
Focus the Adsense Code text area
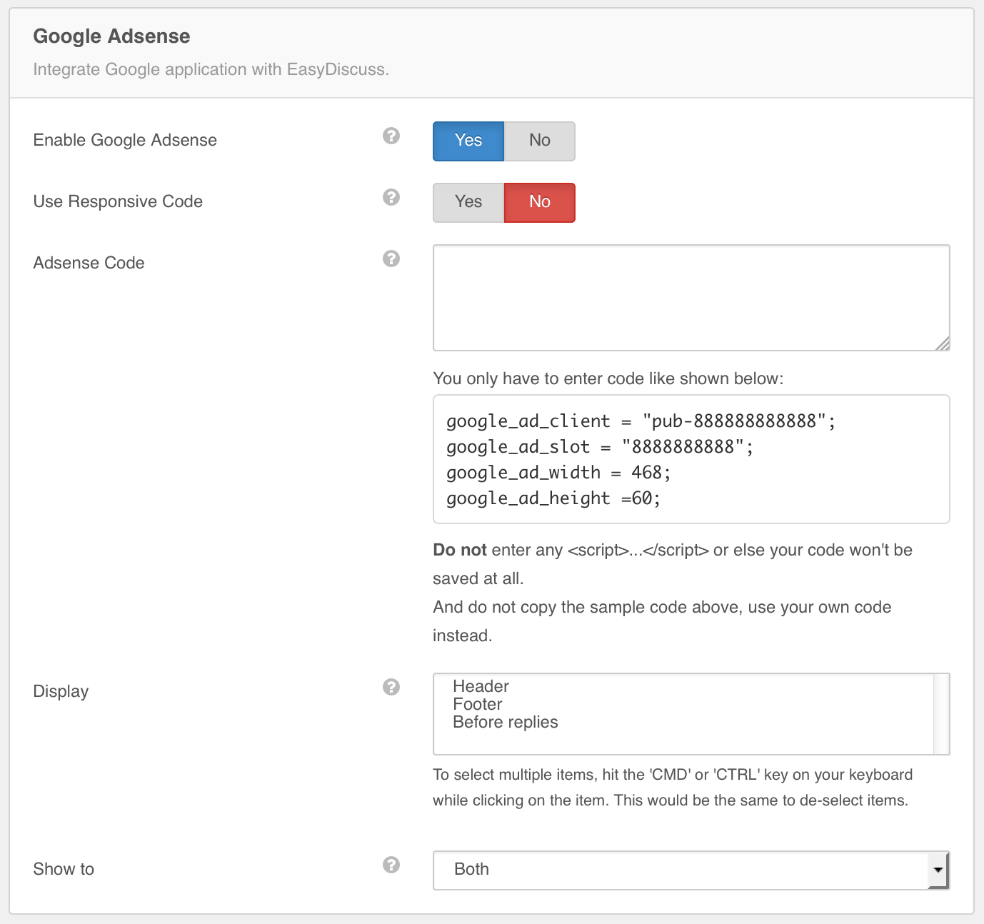click(691, 298)
